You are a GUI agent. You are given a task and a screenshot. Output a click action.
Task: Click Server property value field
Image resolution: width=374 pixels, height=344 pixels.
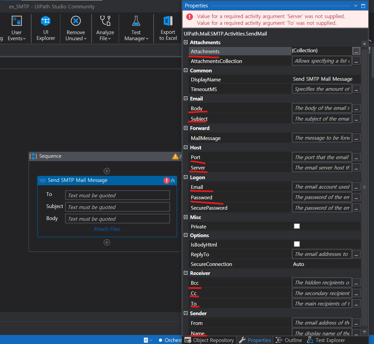click(322, 168)
